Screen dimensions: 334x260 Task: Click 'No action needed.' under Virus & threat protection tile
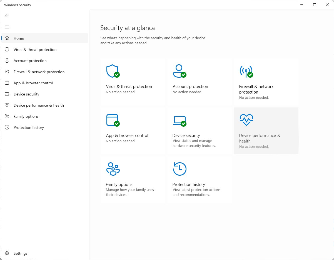[x=121, y=92]
